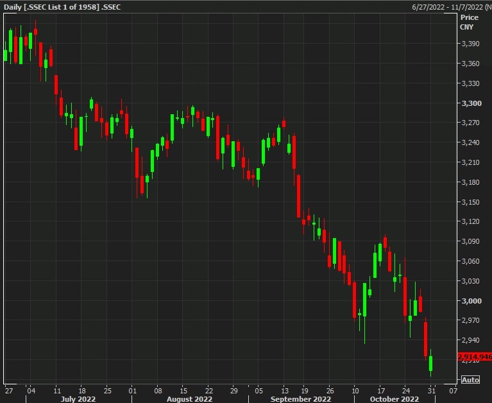Click the 3,240 price axis label

tap(470, 142)
